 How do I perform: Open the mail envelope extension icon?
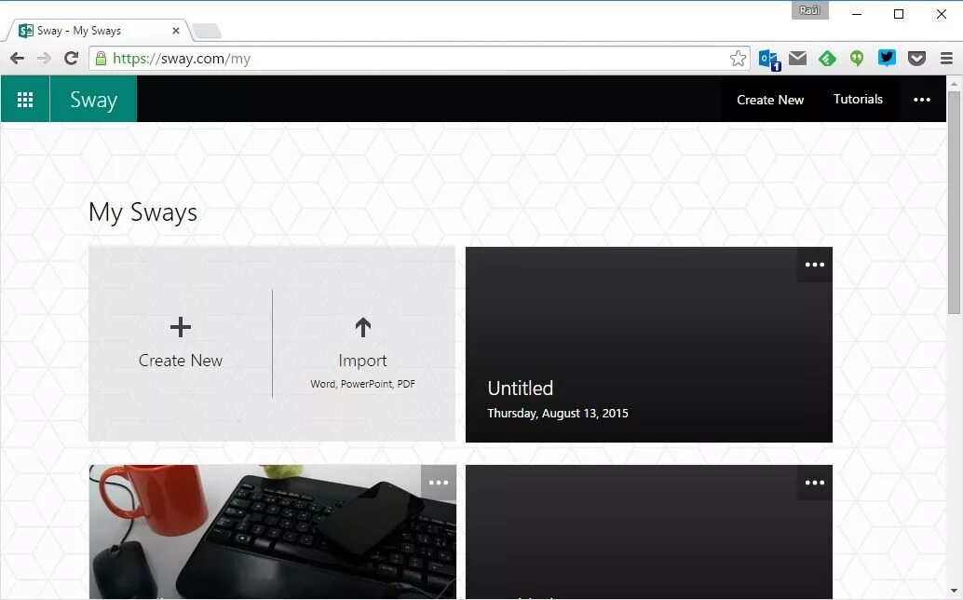[798, 59]
